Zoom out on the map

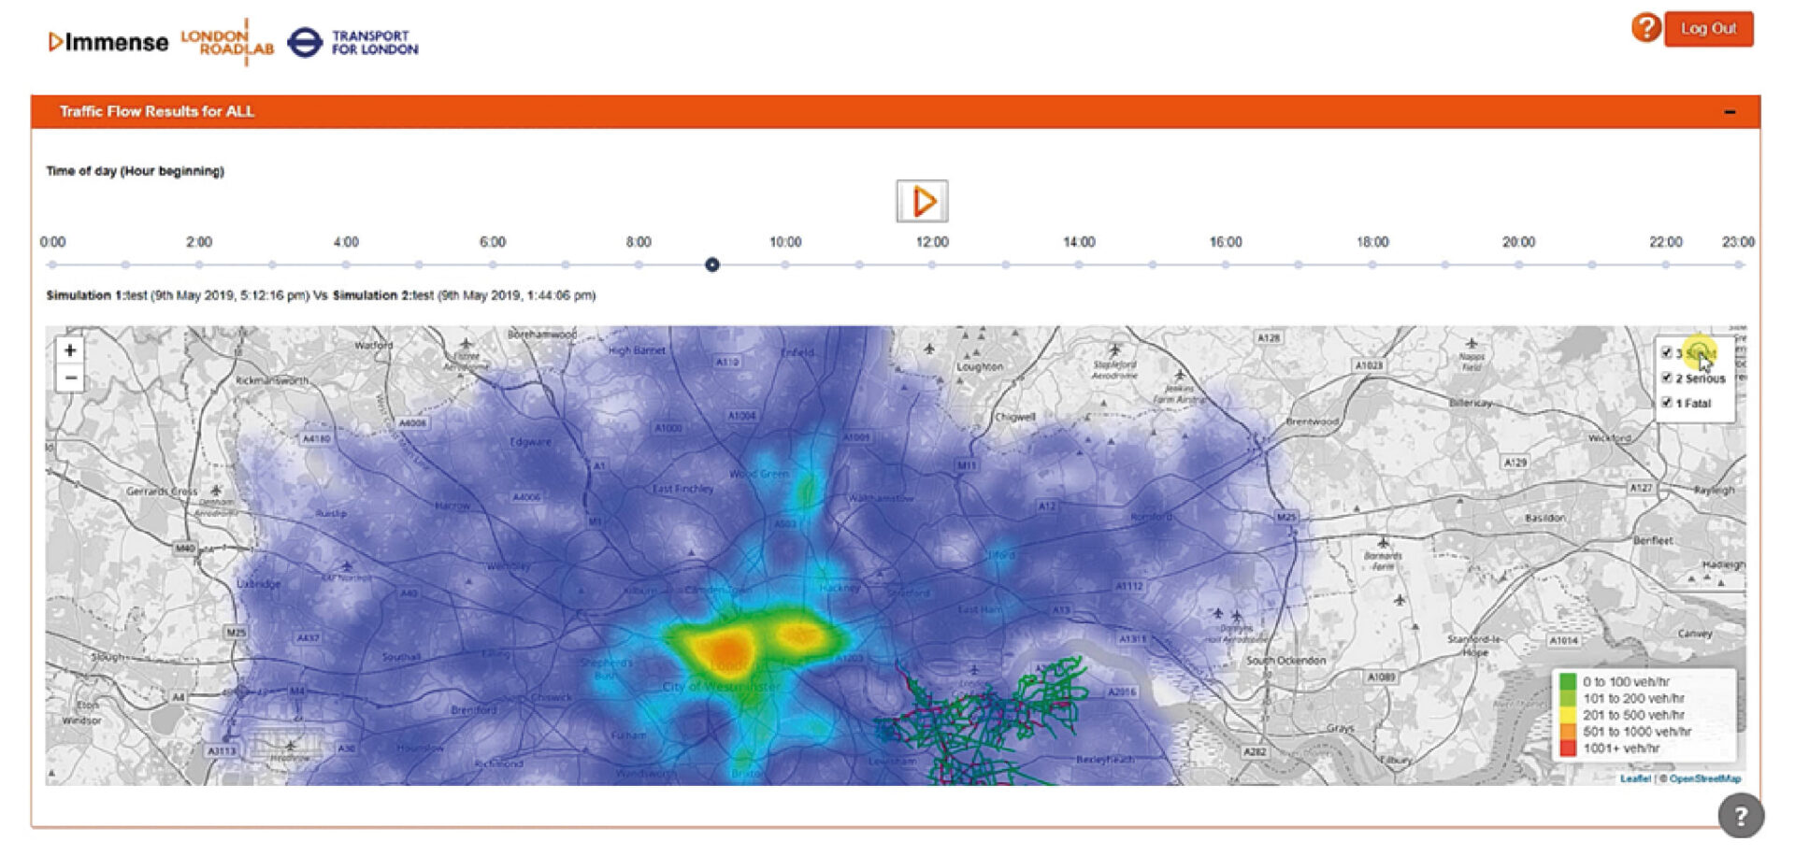[x=70, y=378]
